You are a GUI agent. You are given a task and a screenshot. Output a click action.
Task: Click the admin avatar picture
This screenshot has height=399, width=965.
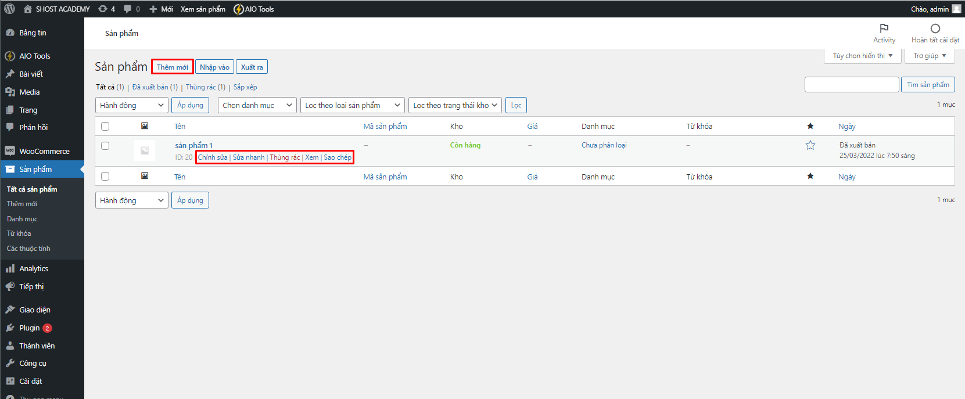(x=956, y=9)
